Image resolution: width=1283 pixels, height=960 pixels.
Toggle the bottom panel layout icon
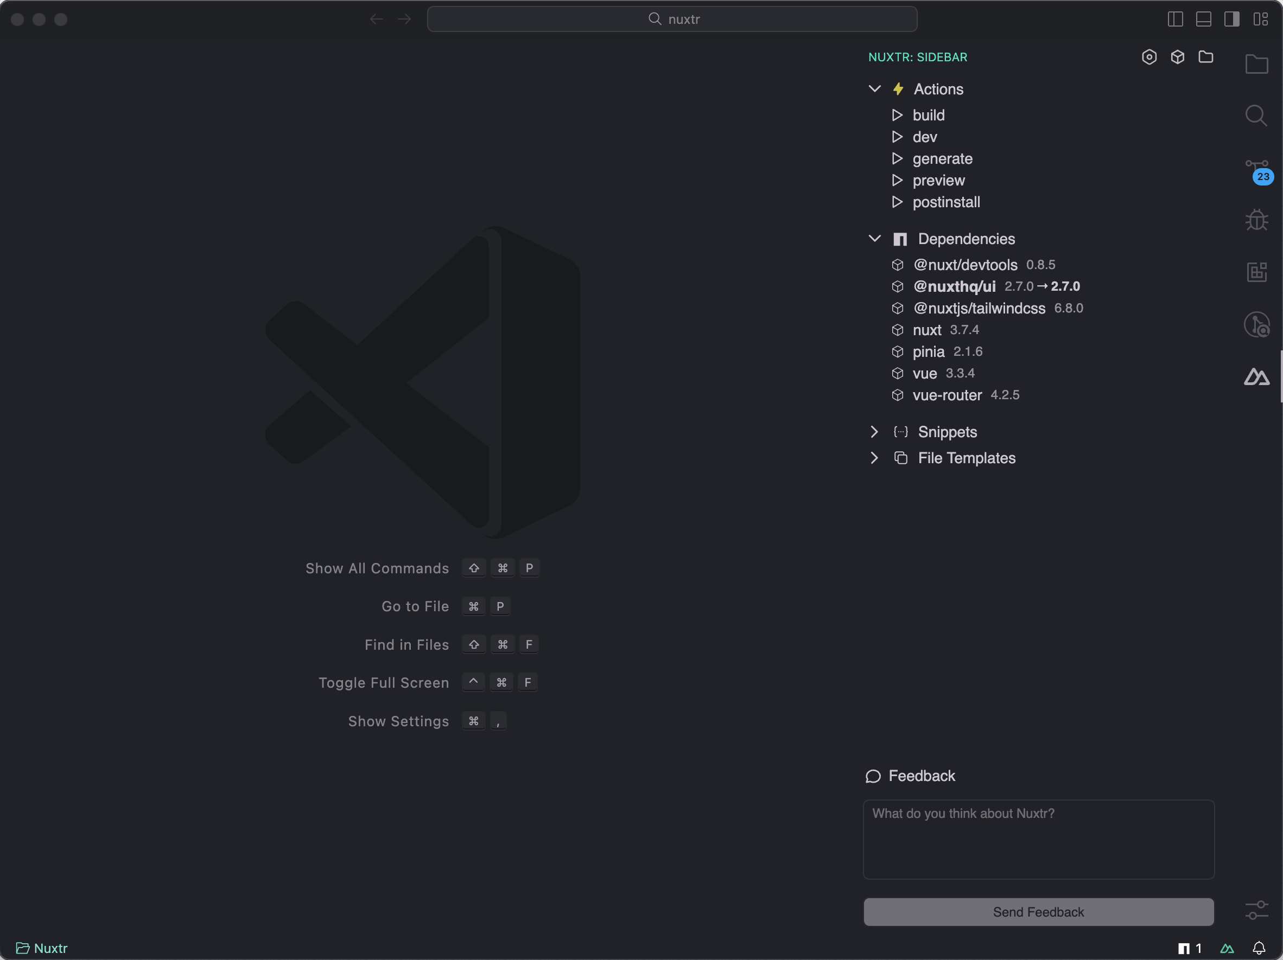[1204, 19]
